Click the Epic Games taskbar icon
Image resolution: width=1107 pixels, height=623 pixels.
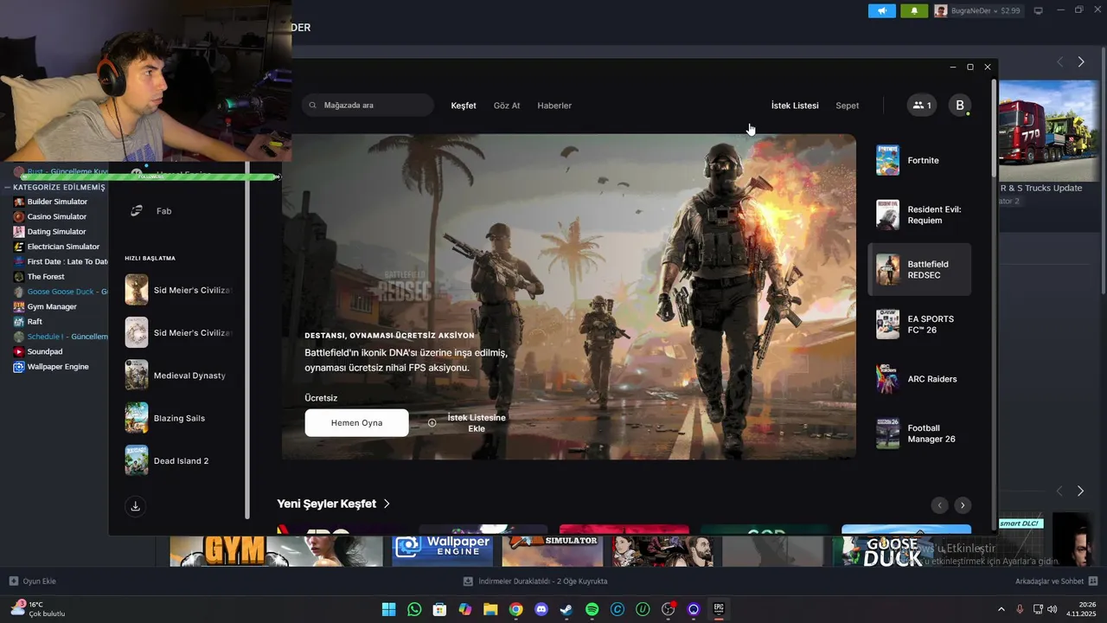pyautogui.click(x=719, y=609)
